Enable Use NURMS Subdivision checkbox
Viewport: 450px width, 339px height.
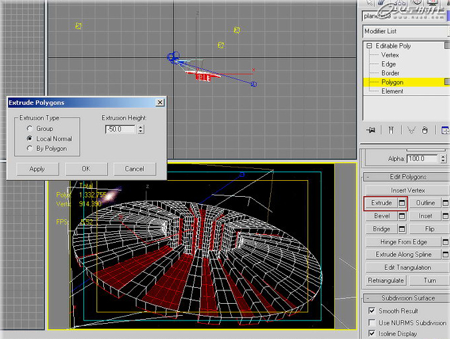371,322
